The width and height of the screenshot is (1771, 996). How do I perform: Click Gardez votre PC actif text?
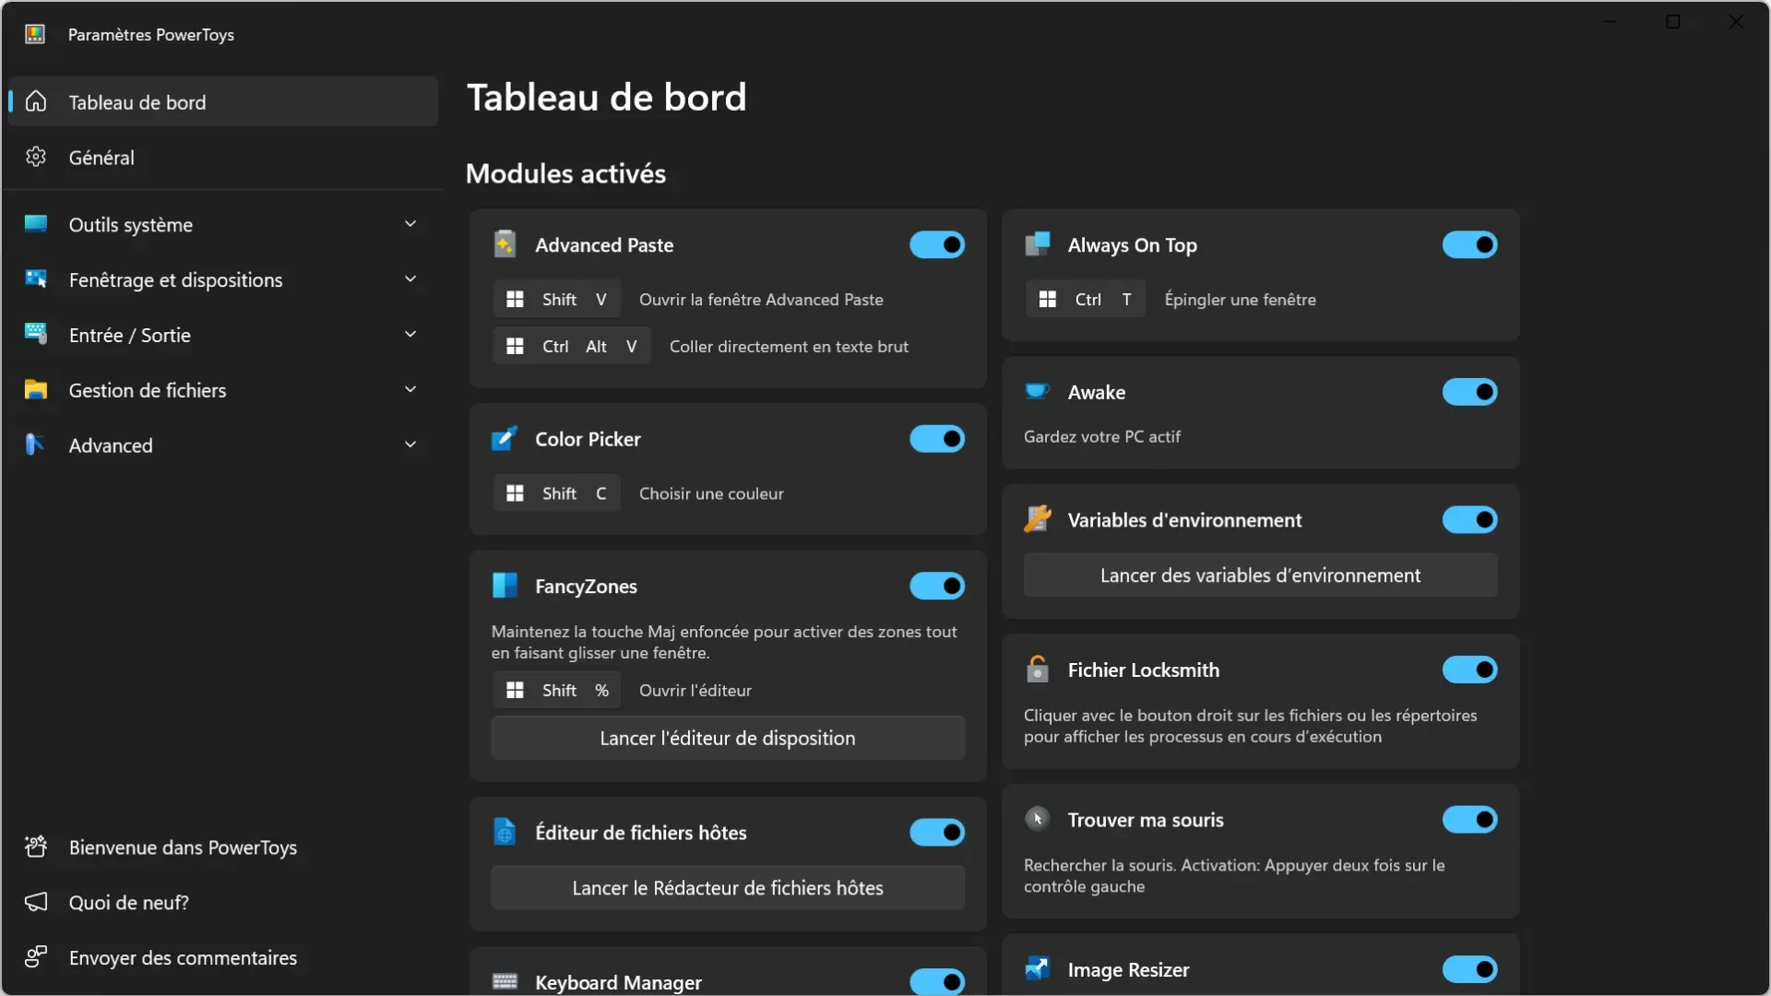(x=1101, y=436)
